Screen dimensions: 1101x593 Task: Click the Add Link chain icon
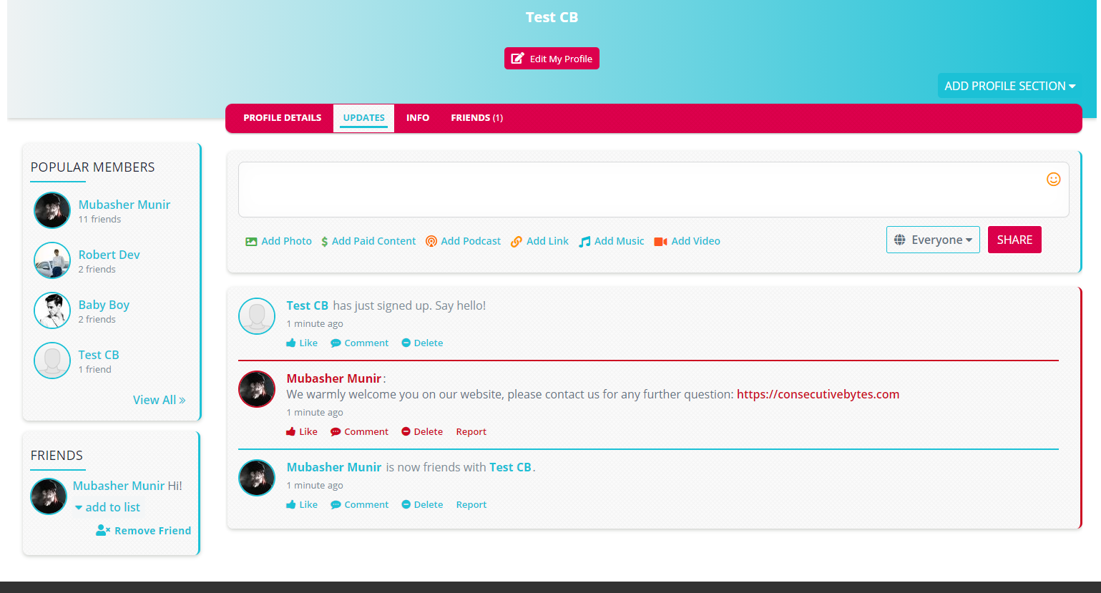pos(516,242)
